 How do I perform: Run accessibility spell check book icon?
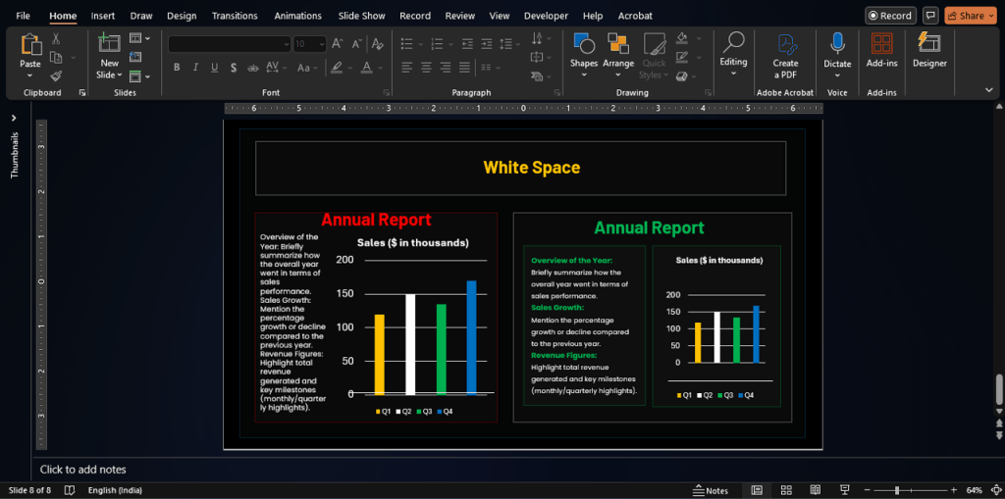tap(70, 491)
